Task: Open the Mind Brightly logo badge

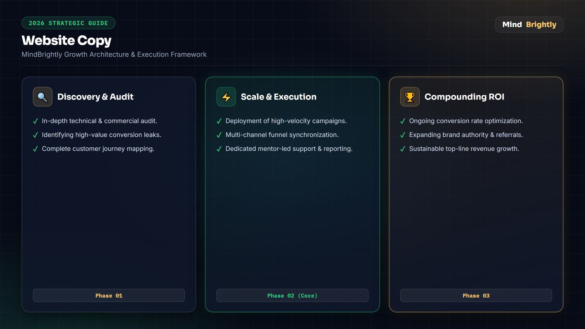Action: tap(529, 24)
